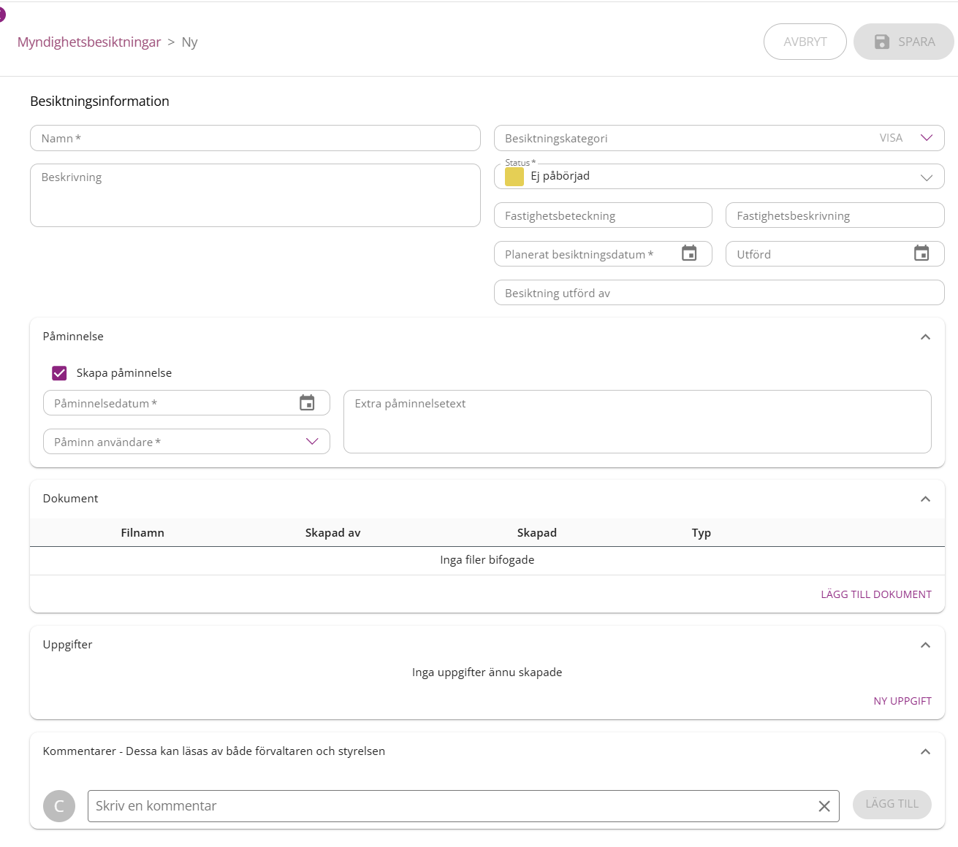
Task: Click the Avbryt button
Action: click(805, 42)
